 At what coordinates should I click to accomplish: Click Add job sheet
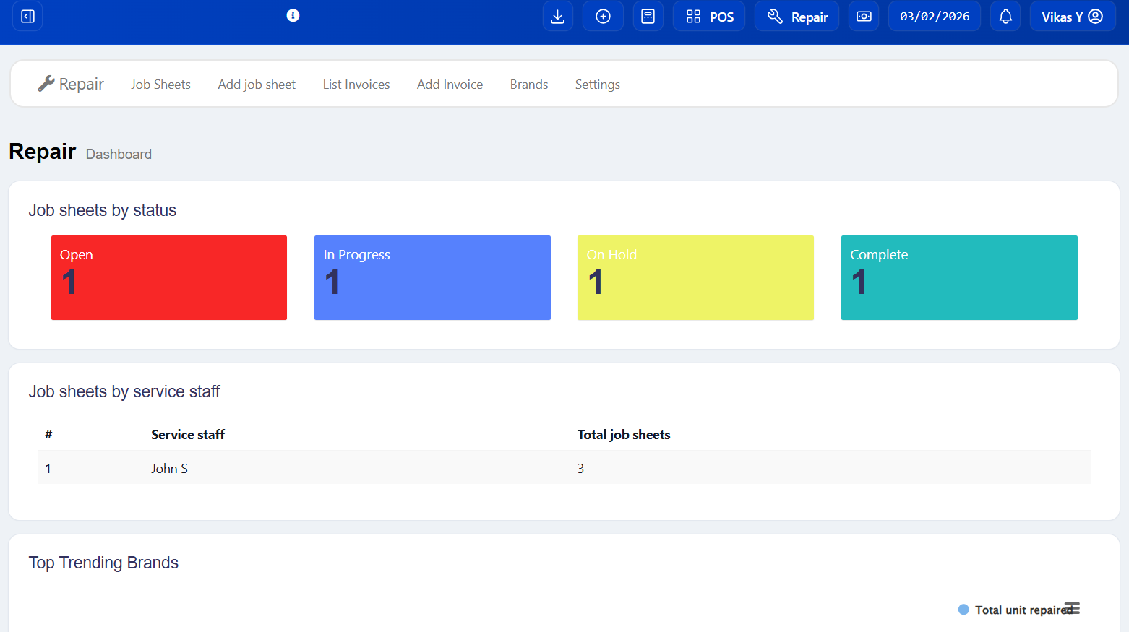(x=257, y=84)
